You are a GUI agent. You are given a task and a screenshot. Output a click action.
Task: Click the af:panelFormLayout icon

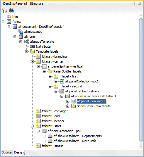pos(73,101)
